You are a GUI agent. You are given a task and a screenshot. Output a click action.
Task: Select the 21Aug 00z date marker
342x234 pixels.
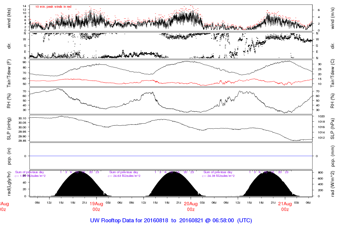(x=285, y=206)
